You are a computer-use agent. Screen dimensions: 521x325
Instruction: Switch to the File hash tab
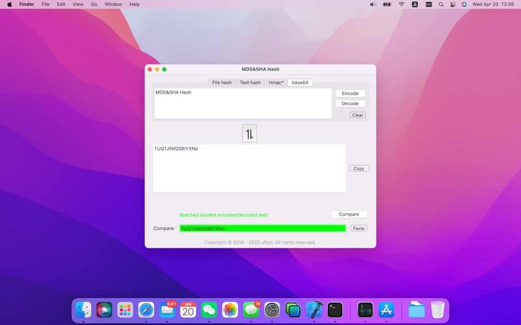click(222, 83)
